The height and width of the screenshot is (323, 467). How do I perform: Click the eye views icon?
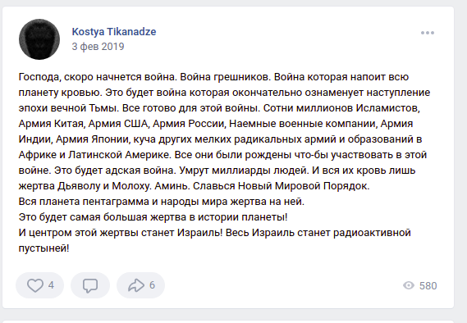coord(409,285)
